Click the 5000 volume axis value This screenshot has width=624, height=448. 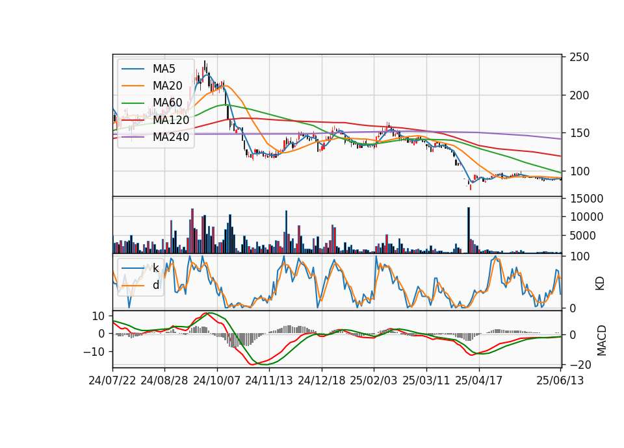(x=582, y=236)
